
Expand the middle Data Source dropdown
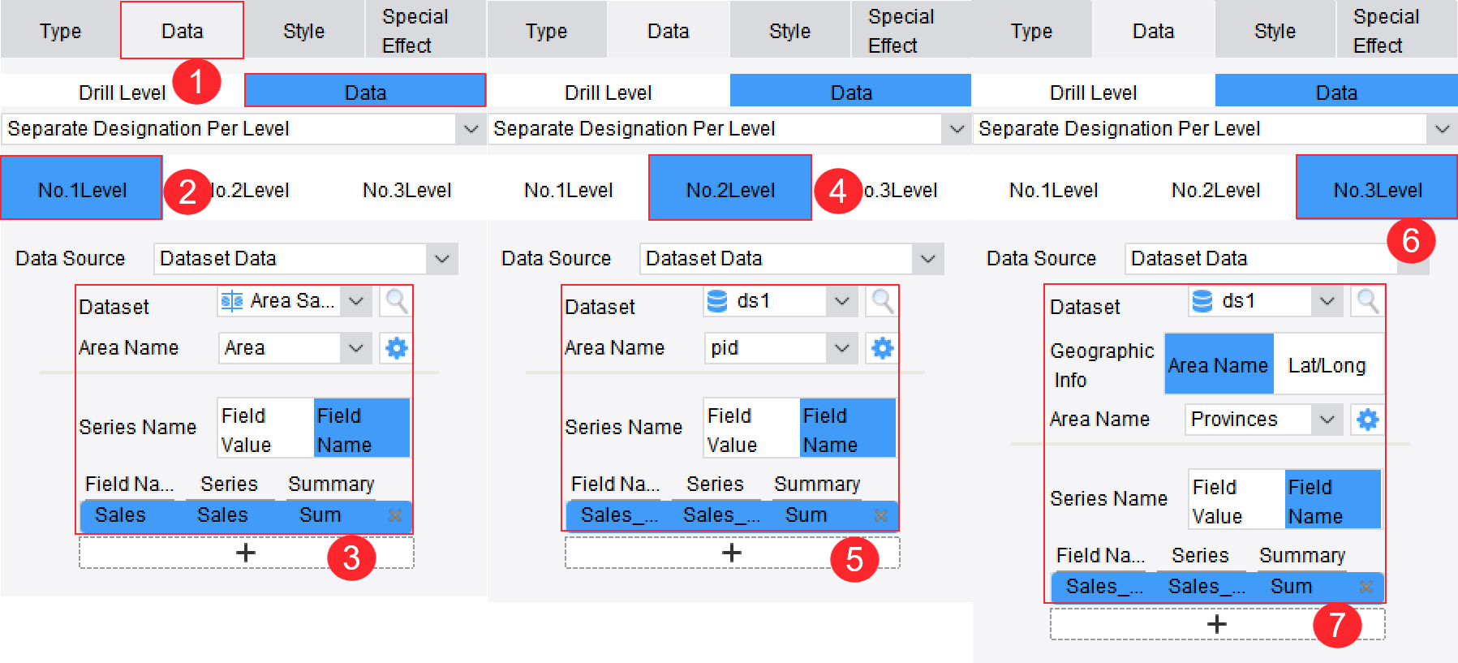tap(927, 259)
